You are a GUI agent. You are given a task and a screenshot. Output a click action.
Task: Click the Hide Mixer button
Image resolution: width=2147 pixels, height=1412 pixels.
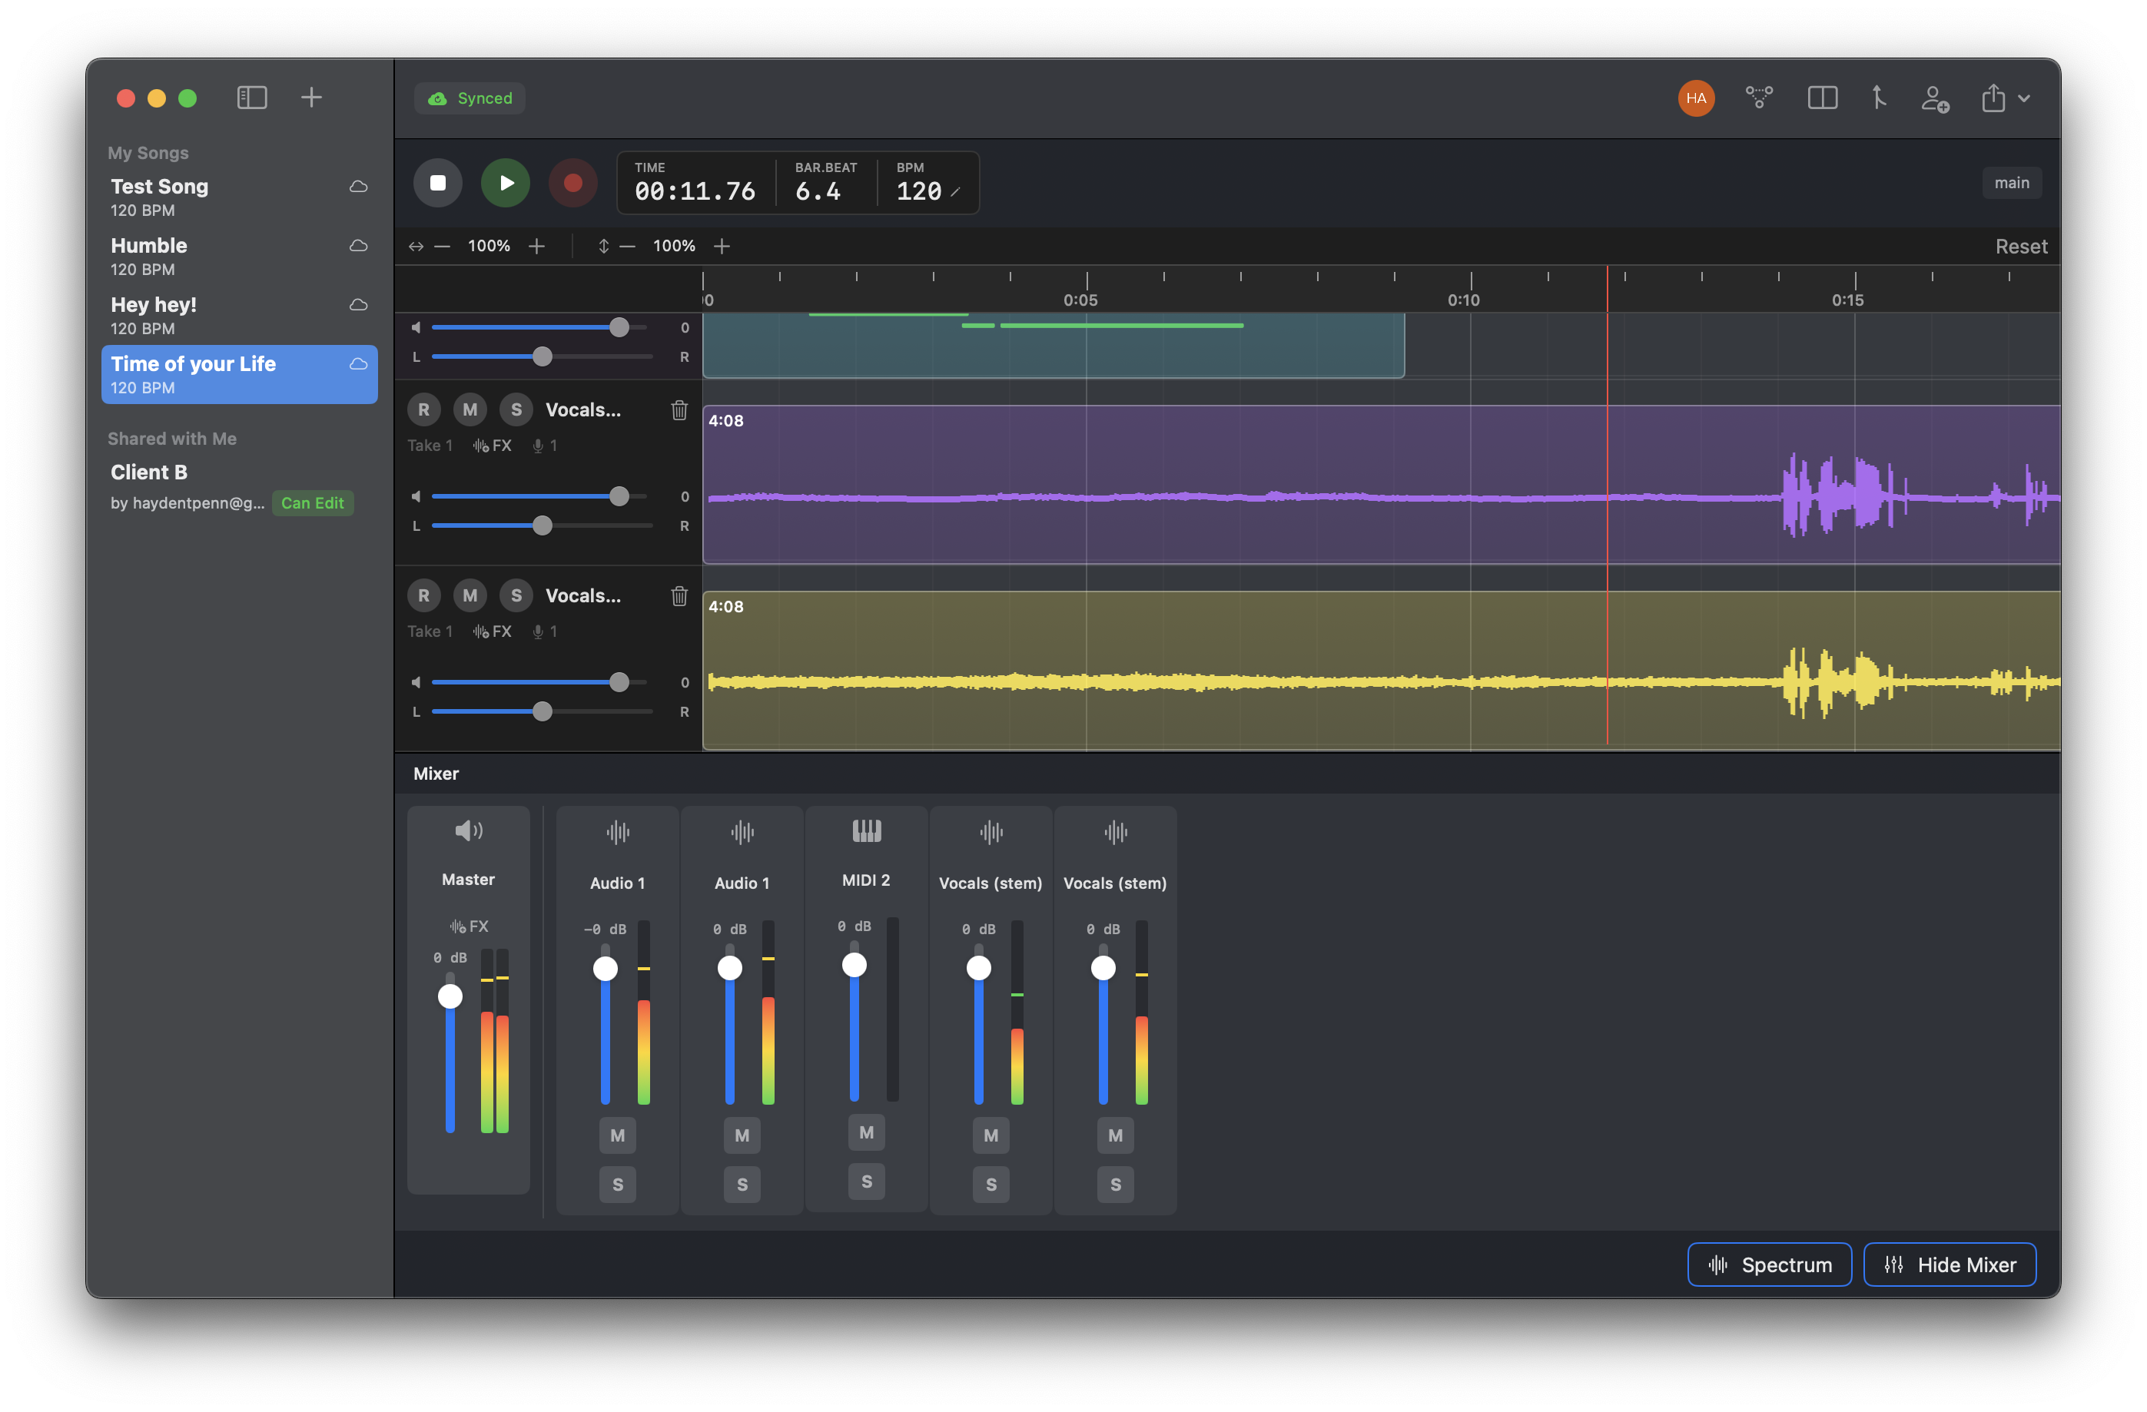(x=1949, y=1265)
